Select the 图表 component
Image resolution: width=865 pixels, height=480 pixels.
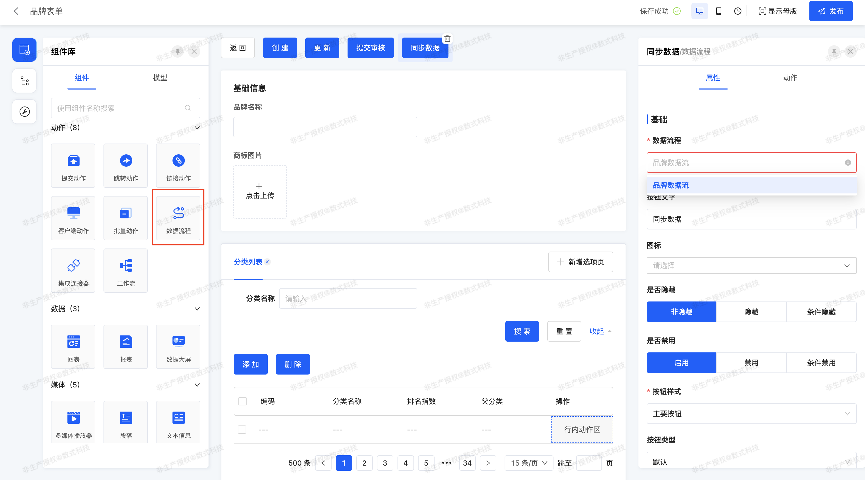tap(73, 346)
